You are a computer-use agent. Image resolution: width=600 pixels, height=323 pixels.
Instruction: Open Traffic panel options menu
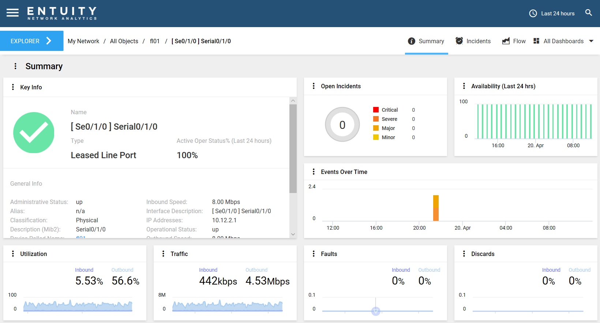[163, 254]
